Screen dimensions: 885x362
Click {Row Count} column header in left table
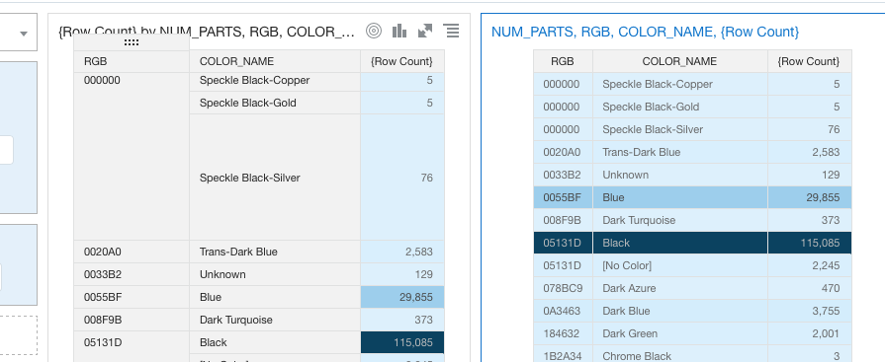[401, 61]
